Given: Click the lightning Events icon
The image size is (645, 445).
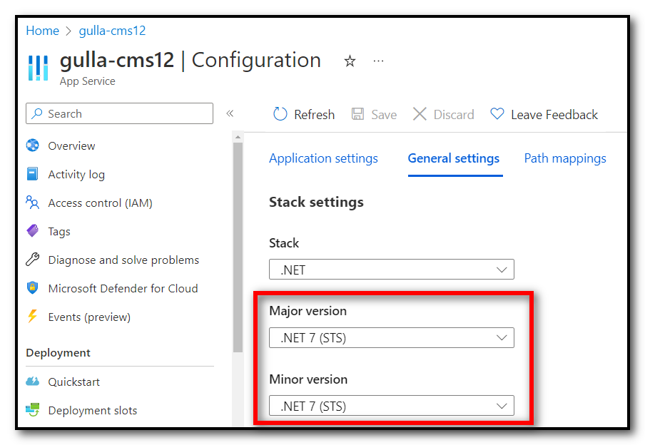Looking at the screenshot, I should click(33, 316).
